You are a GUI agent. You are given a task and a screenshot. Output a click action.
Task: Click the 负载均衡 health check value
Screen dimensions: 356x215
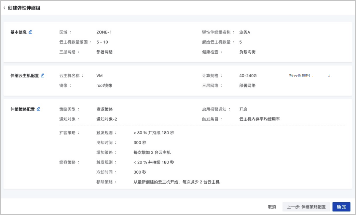pyautogui.click(x=247, y=52)
